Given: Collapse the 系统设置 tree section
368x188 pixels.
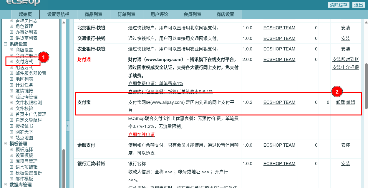Looking at the screenshot, I should (5, 44).
